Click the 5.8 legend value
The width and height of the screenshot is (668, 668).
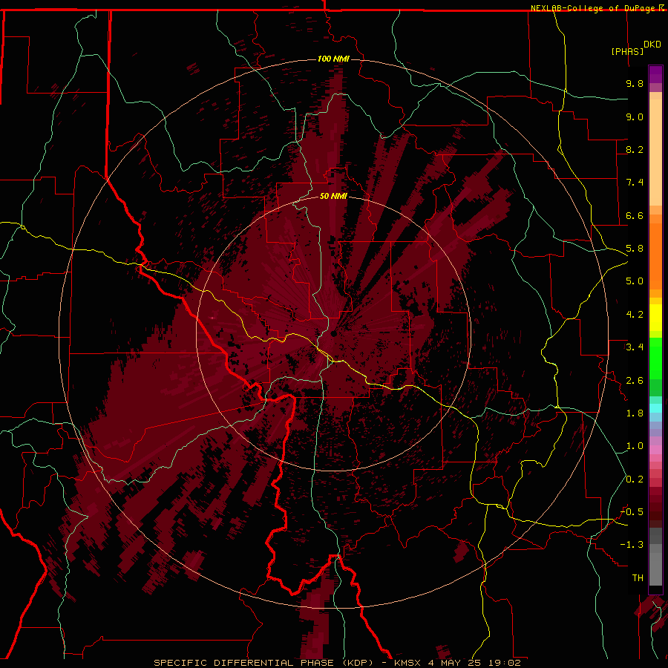(x=635, y=249)
